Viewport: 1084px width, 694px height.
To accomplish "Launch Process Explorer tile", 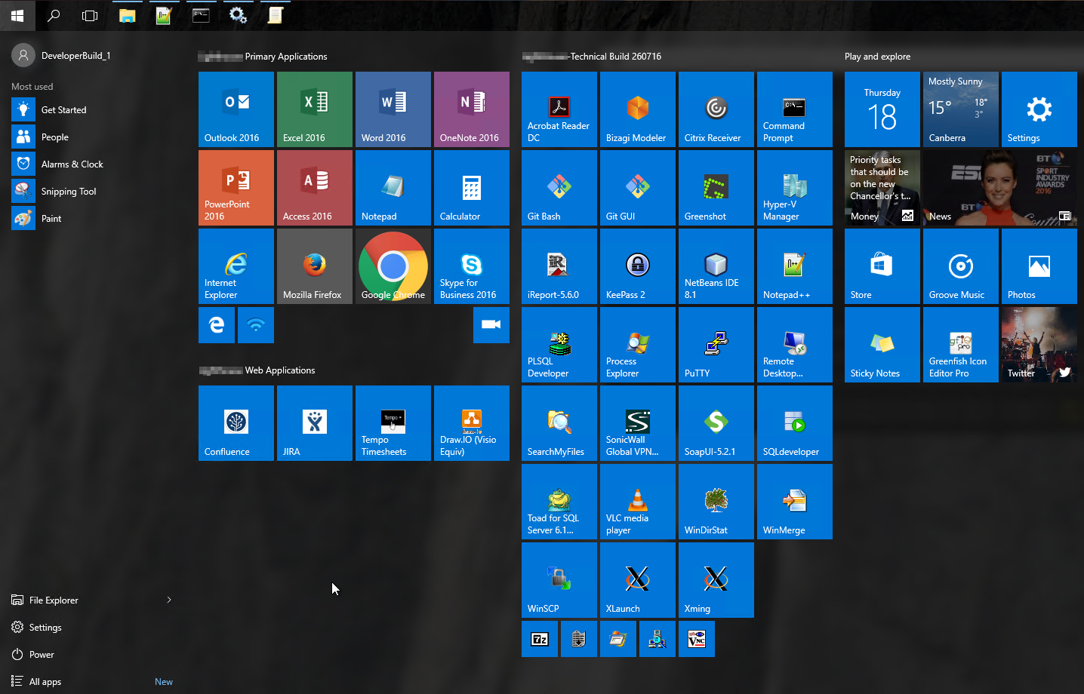I will pyautogui.click(x=638, y=345).
